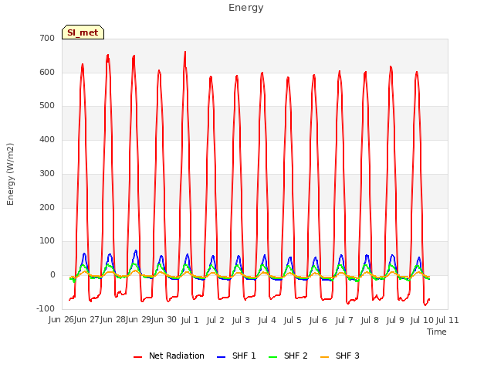Click the SI_met annotation label
Image resolution: width=494 pixels, height=371 pixels.
click(83, 32)
